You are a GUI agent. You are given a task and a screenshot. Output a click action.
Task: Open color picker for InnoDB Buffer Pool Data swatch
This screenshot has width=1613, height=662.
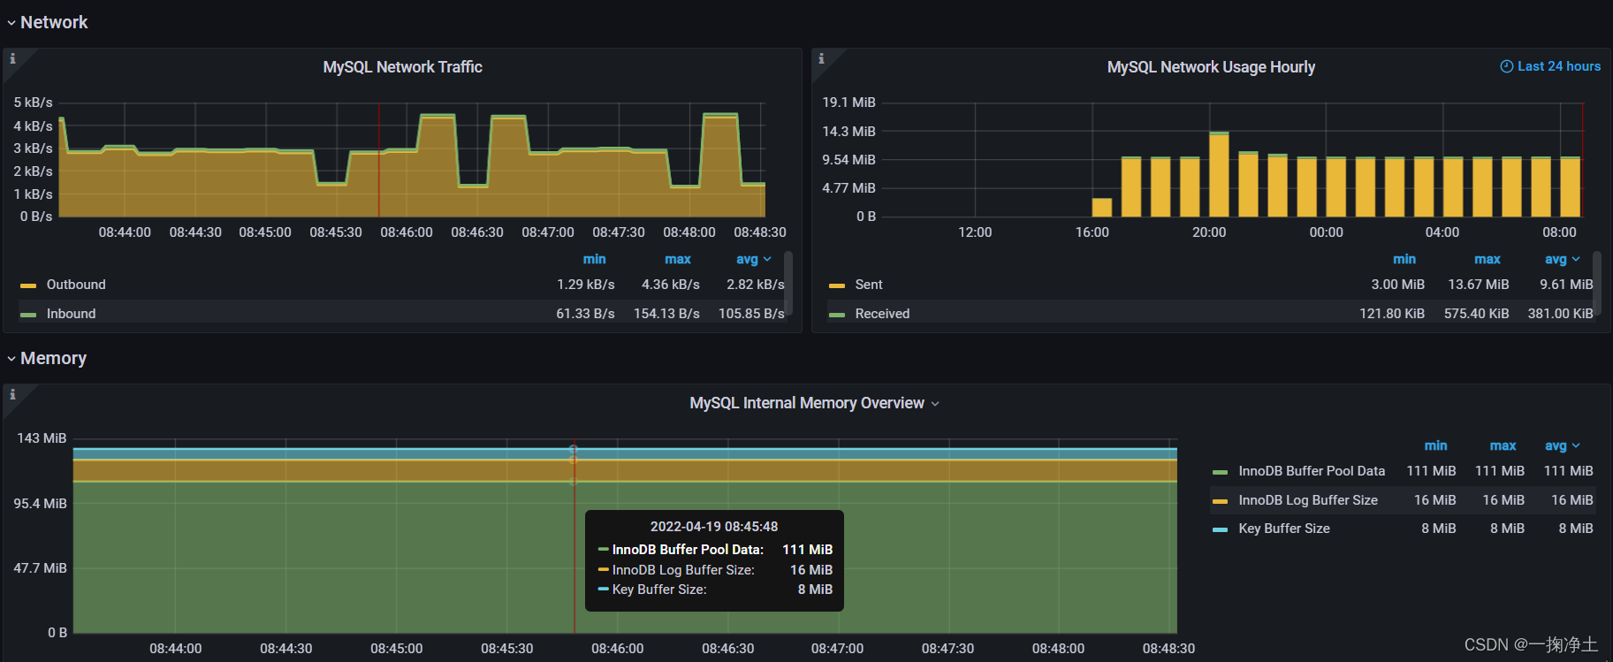(1221, 472)
